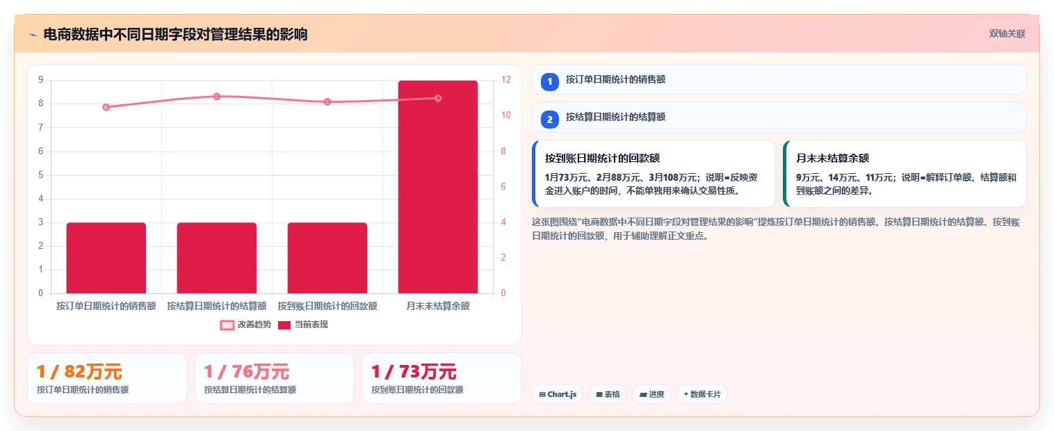Screen dimensions: 1054x431
Task: Click the 数据卡片 tag
Action: pos(702,394)
